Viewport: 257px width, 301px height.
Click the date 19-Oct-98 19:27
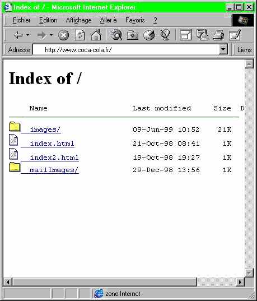point(166,158)
